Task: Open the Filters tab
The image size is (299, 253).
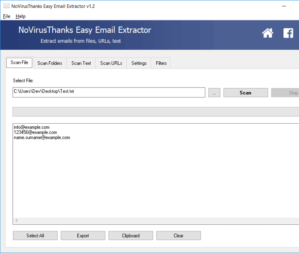Action: pyautogui.click(x=161, y=63)
